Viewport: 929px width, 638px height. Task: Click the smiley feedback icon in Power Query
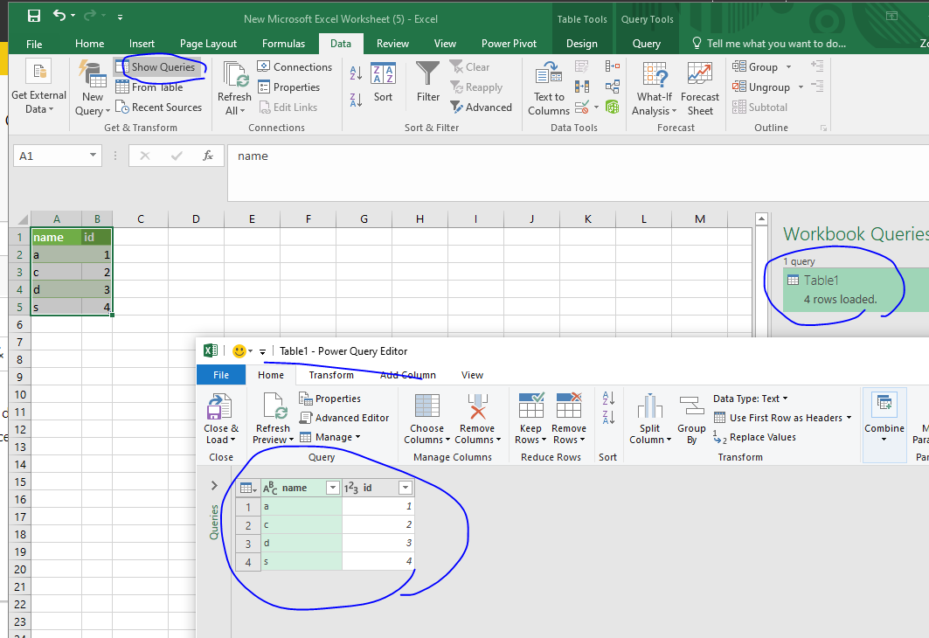tap(239, 351)
